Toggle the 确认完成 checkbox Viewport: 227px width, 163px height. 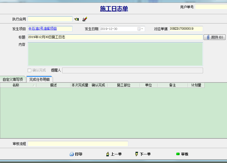30,70
